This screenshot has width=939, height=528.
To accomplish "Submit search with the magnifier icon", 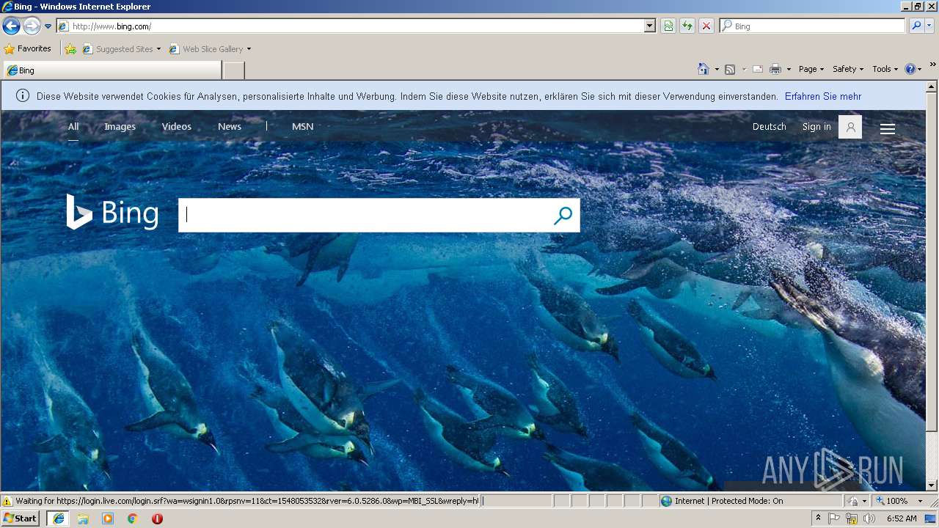I will (563, 215).
